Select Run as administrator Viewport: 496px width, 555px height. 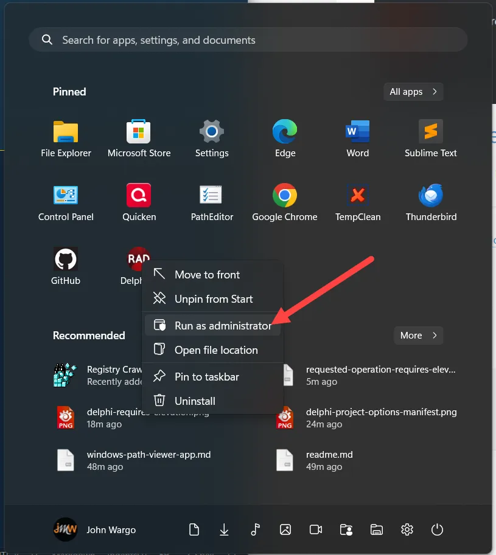coord(212,326)
